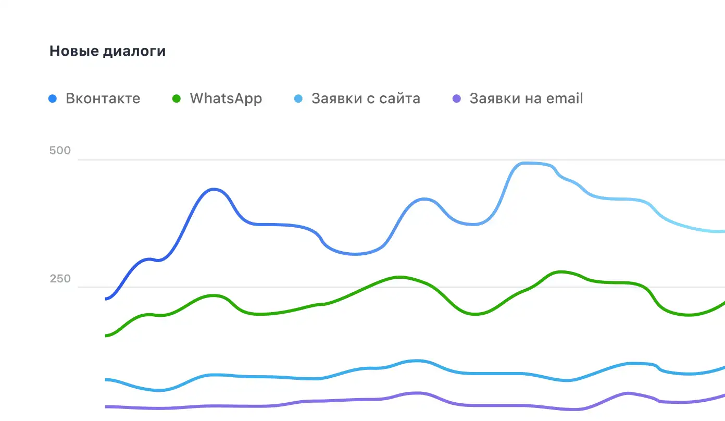Click the blue dot next to Вконтакте
Viewport: 725px width, 421px height.
click(52, 98)
